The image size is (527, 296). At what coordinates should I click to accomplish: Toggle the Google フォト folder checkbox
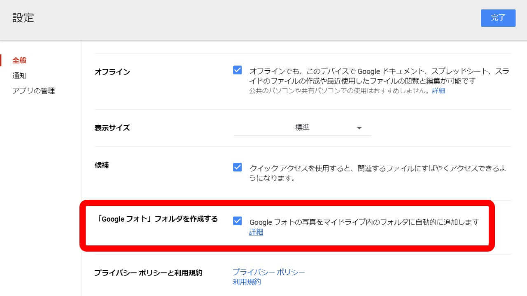click(238, 221)
